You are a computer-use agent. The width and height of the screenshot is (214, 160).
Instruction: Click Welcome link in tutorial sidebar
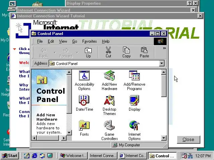24,63
